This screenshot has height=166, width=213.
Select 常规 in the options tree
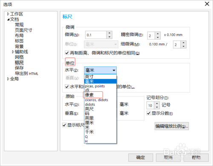click(19, 25)
